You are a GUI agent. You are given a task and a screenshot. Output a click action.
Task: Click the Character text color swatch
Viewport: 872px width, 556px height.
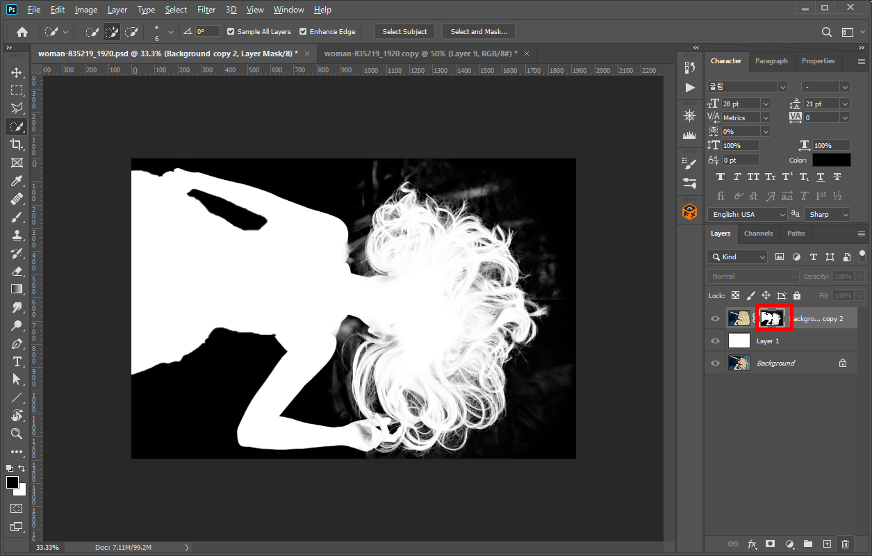coord(831,161)
